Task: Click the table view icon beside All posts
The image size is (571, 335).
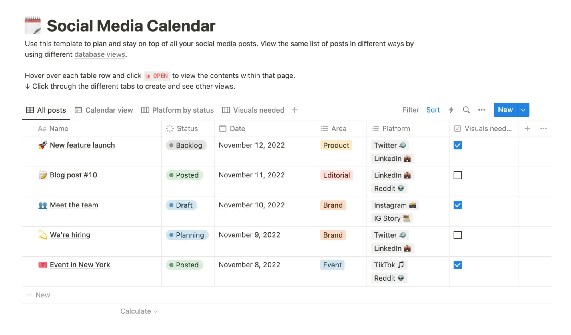Action: [x=30, y=110]
